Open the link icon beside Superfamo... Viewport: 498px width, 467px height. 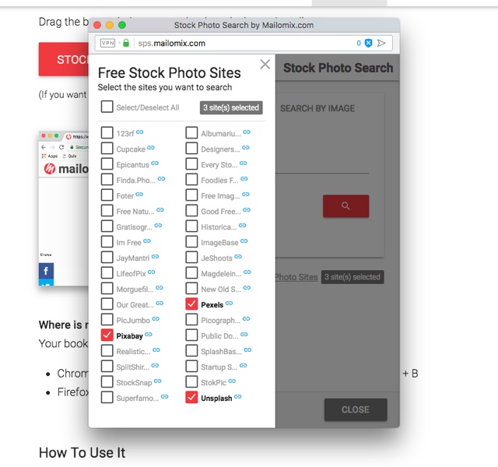tap(164, 397)
